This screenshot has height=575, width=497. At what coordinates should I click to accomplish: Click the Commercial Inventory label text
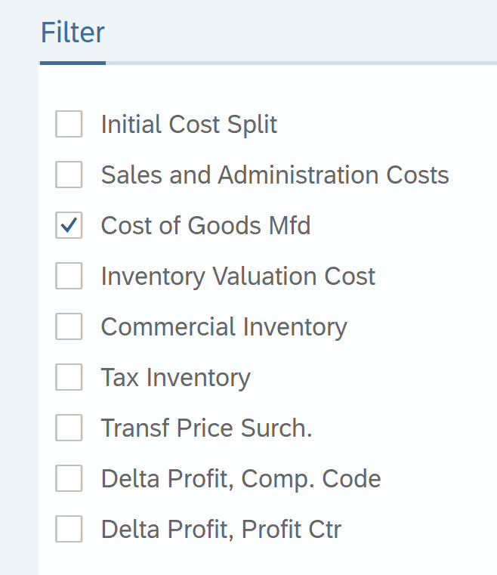pyautogui.click(x=224, y=326)
